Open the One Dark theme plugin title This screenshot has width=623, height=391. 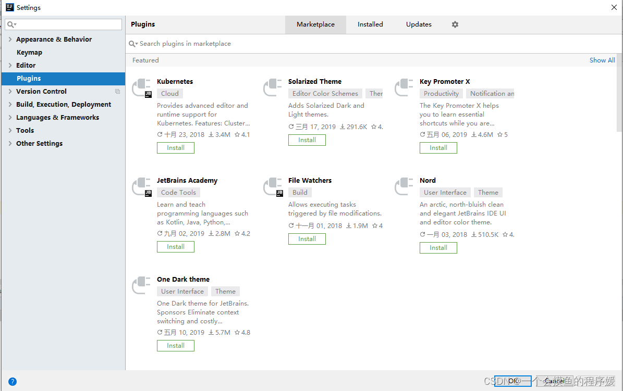click(x=183, y=279)
